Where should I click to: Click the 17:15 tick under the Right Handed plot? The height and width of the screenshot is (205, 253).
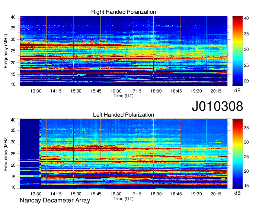136,91
